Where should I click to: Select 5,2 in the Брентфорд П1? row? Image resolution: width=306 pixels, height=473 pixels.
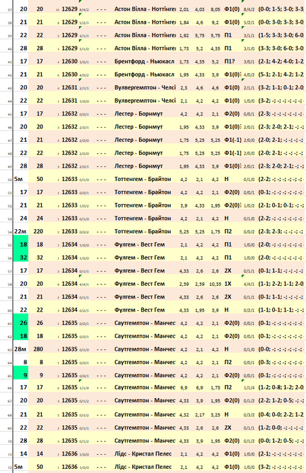click(x=215, y=61)
